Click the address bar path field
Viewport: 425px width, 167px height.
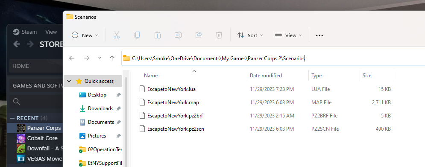273,58
